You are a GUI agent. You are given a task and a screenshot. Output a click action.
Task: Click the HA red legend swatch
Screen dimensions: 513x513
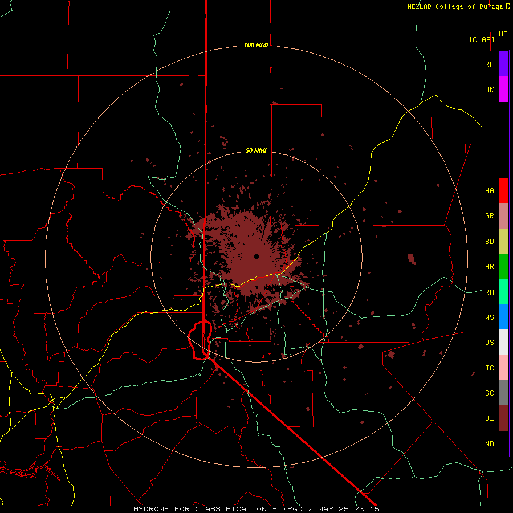(x=503, y=190)
